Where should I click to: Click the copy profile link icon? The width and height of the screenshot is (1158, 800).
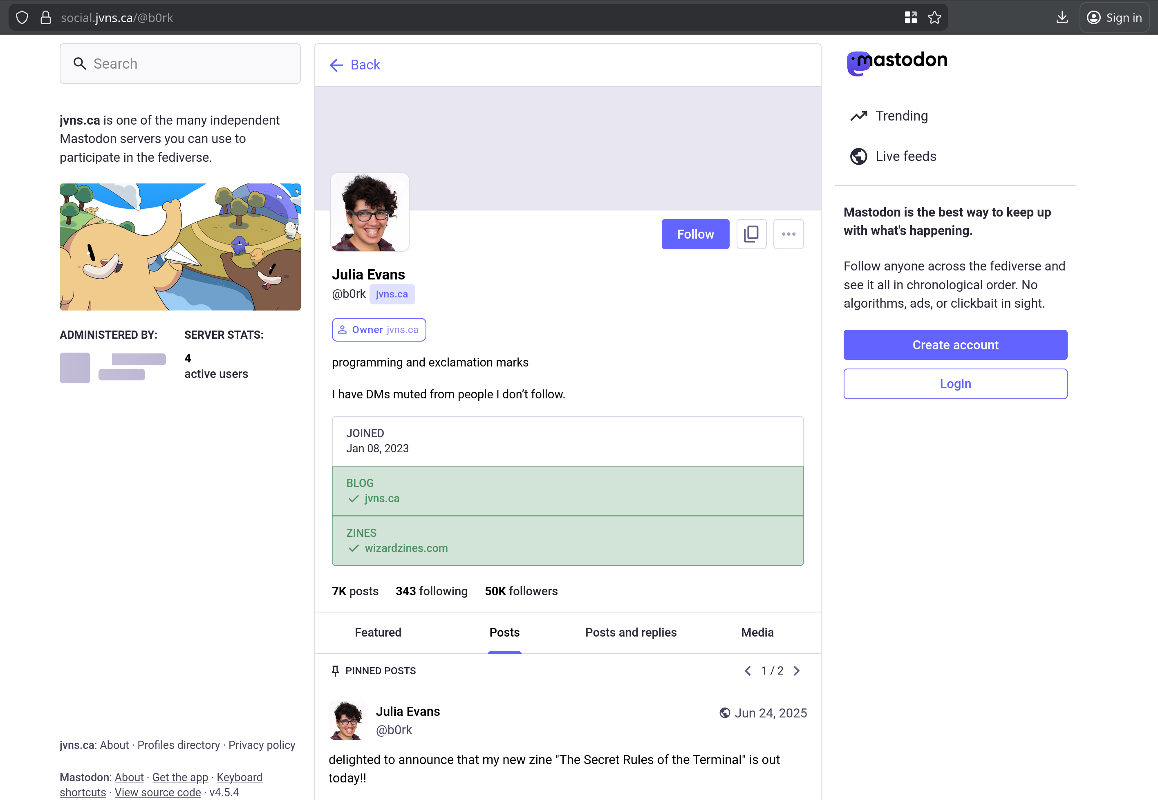coord(751,234)
